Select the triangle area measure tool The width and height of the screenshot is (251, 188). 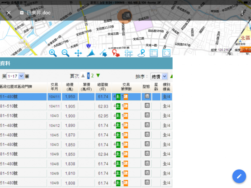(x=91, y=53)
